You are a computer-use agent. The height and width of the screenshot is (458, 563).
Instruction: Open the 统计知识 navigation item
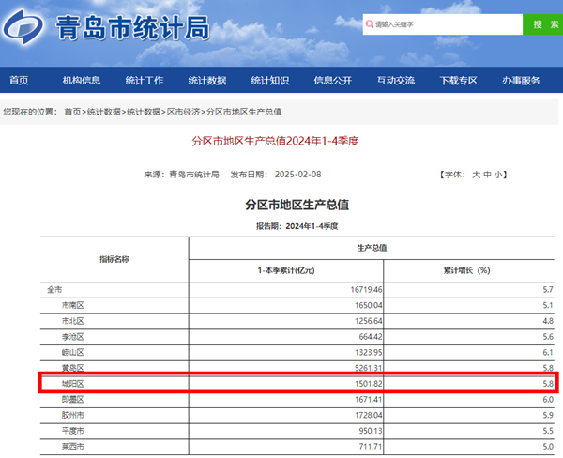pyautogui.click(x=270, y=81)
